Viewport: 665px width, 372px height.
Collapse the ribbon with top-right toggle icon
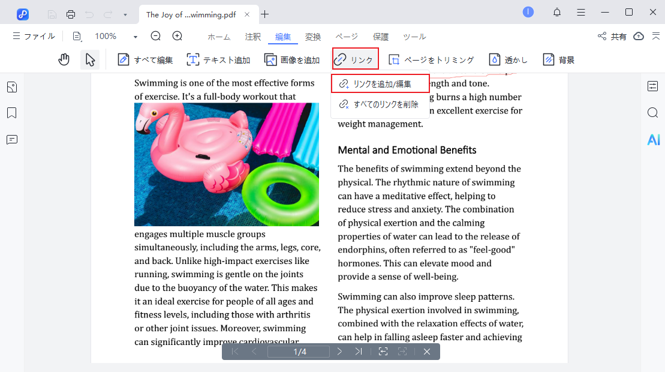click(x=656, y=37)
